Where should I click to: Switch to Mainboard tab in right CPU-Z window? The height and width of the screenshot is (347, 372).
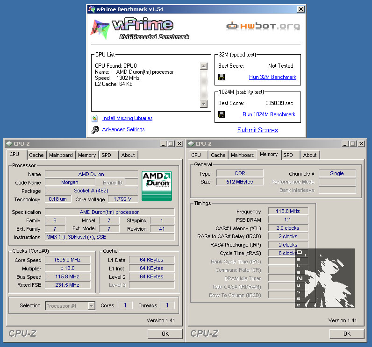tap(243, 155)
